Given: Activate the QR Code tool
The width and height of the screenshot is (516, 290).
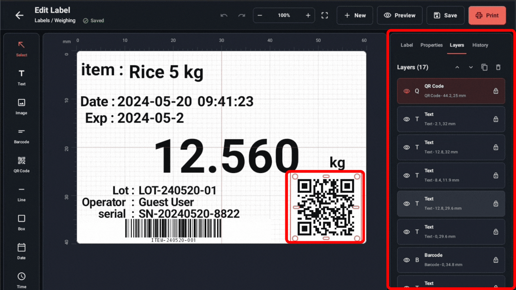Looking at the screenshot, I should point(21,164).
